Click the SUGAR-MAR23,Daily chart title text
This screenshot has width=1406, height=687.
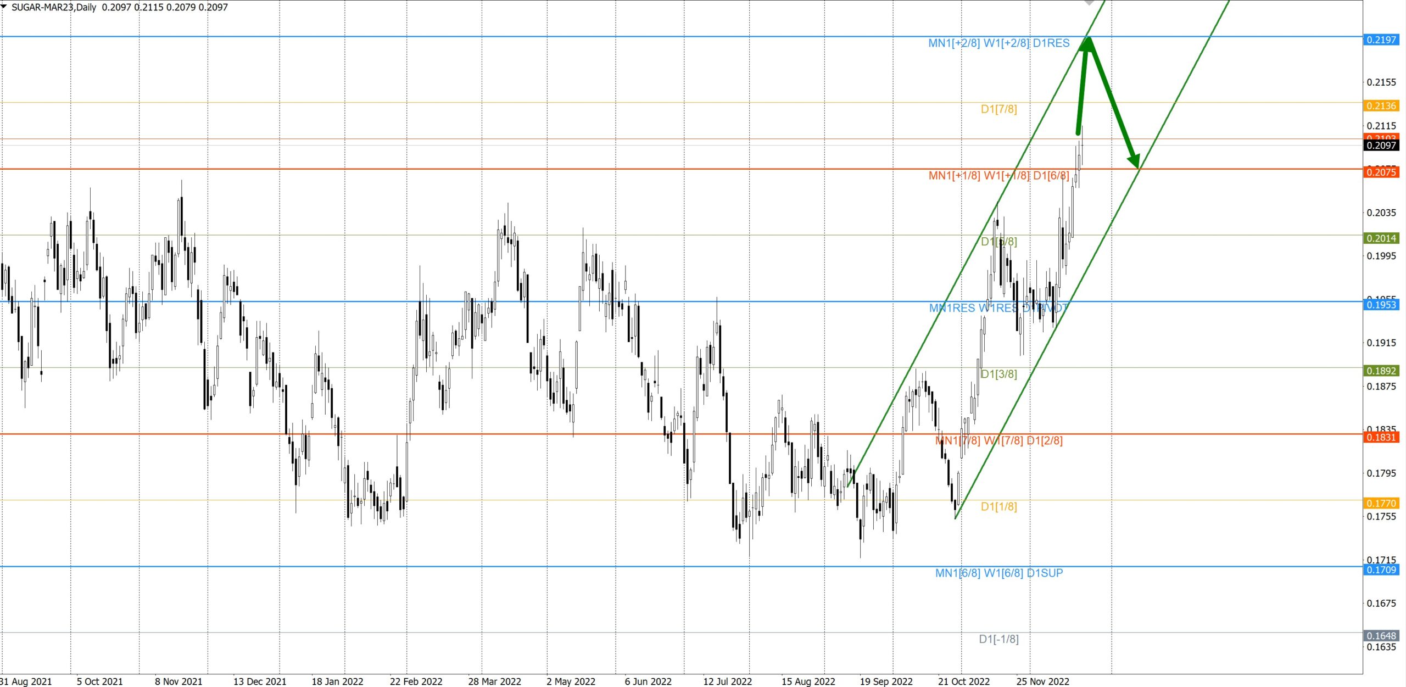54,7
